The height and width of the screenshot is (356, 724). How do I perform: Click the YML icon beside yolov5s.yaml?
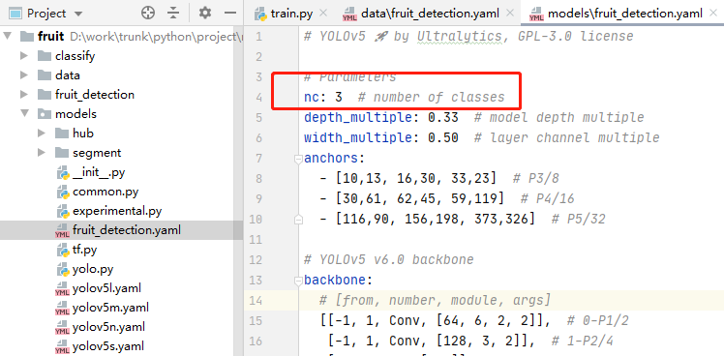(62, 346)
